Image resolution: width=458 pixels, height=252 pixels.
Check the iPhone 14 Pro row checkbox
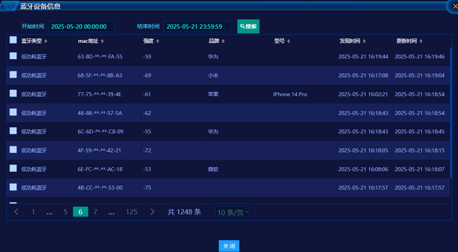(13, 93)
